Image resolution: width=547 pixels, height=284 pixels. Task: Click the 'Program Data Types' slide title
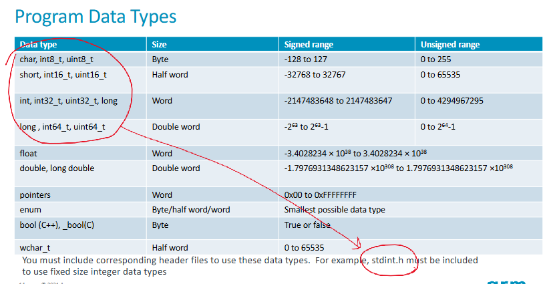click(96, 17)
